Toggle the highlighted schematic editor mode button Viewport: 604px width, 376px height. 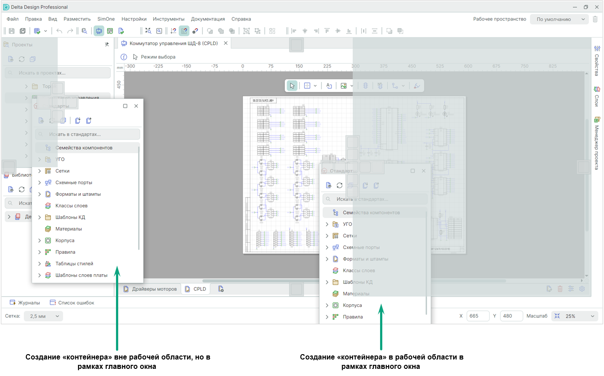pos(99,31)
